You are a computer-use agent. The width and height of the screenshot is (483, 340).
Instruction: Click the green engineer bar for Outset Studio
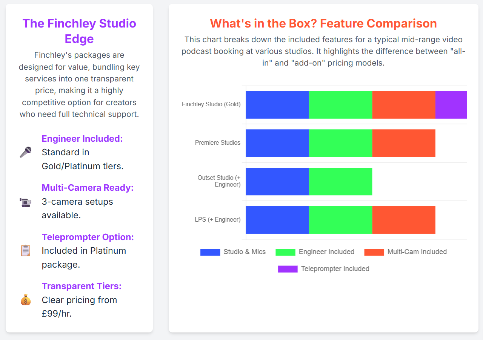click(x=341, y=182)
